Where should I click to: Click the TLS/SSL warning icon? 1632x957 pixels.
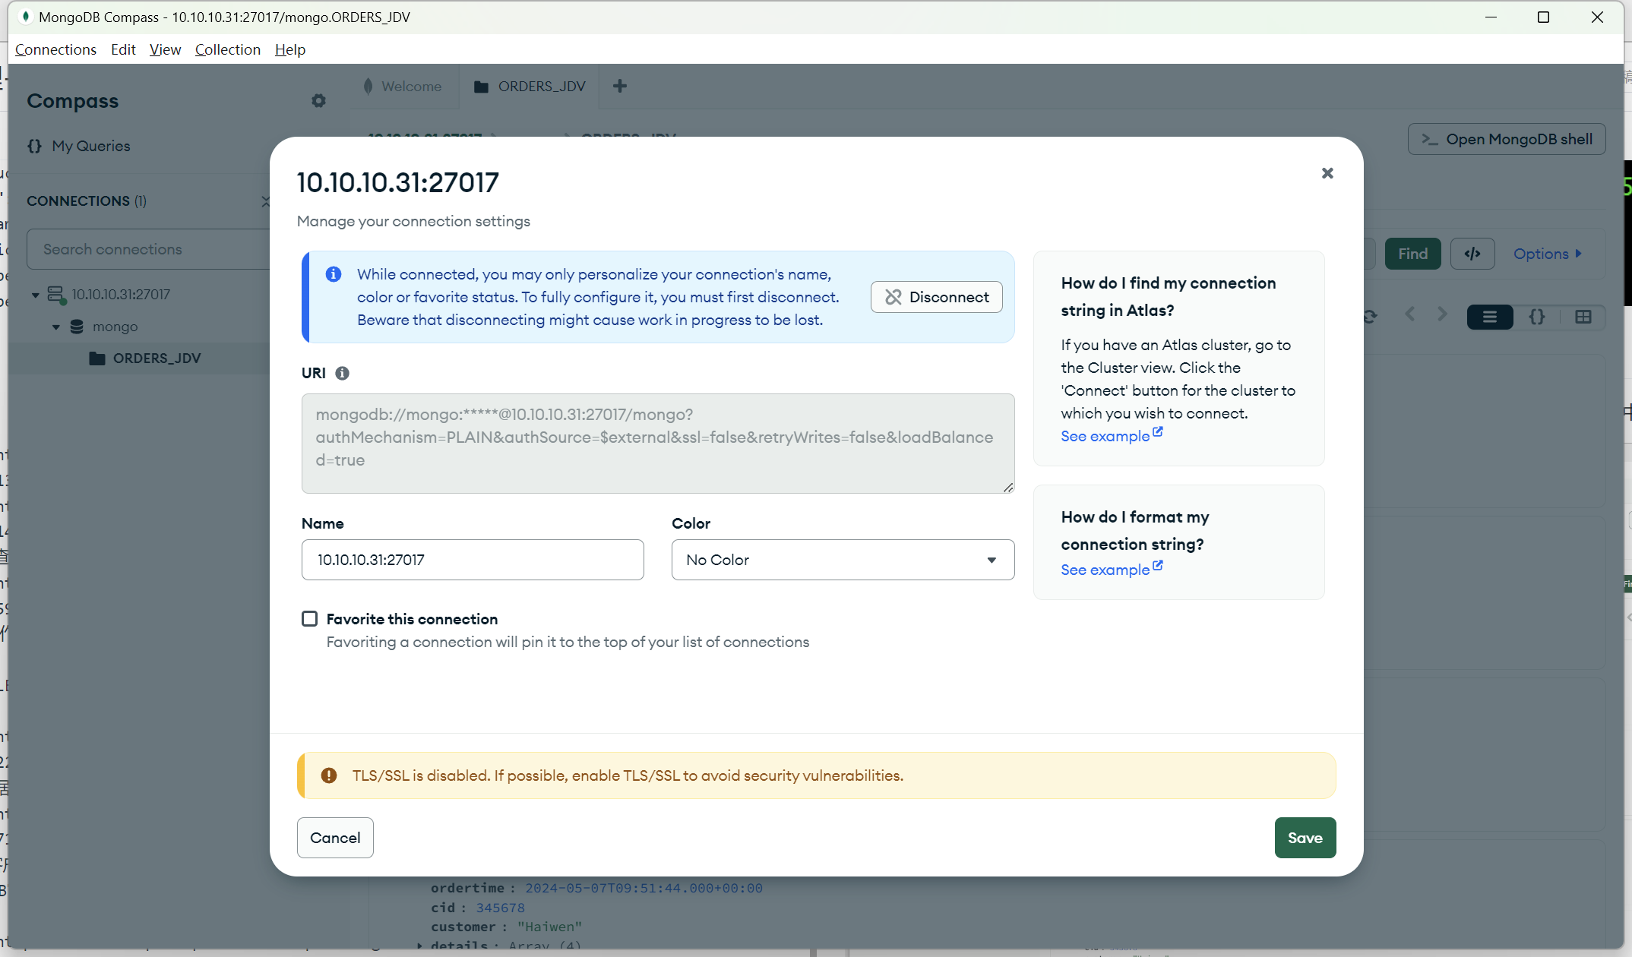pyautogui.click(x=328, y=775)
